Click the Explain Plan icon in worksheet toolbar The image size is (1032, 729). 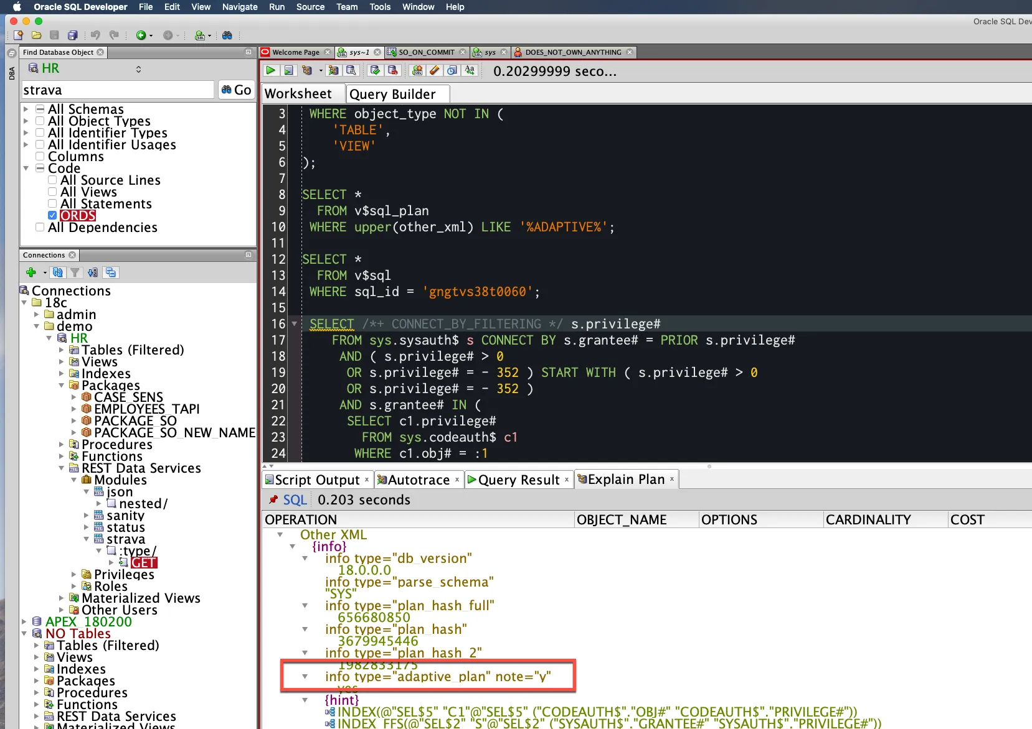pyautogui.click(x=307, y=70)
